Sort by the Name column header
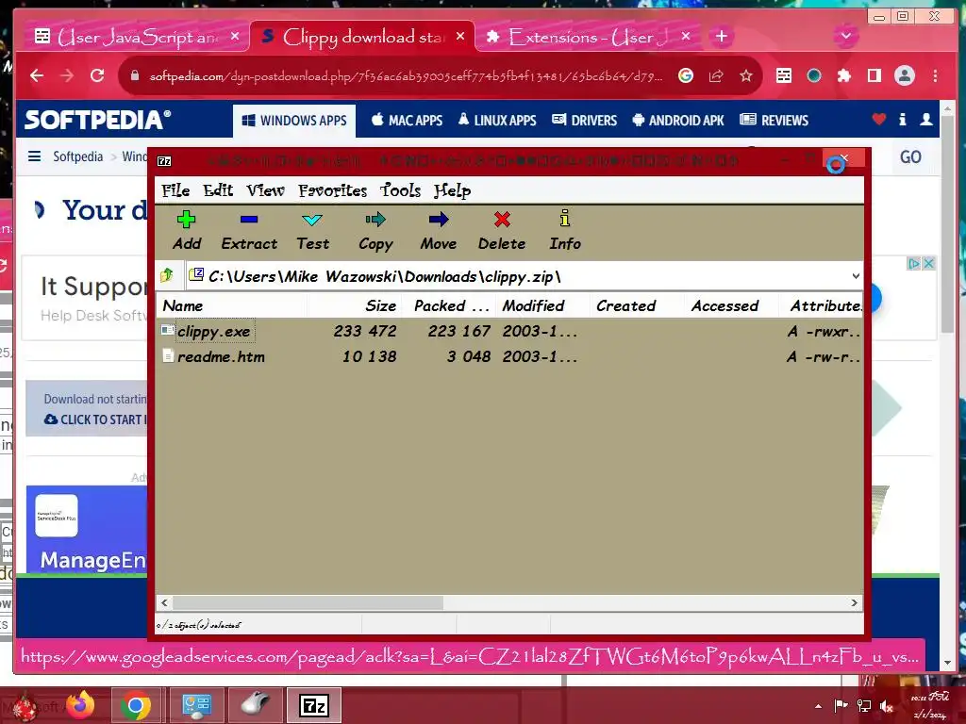The width and height of the screenshot is (966, 724). (x=232, y=306)
